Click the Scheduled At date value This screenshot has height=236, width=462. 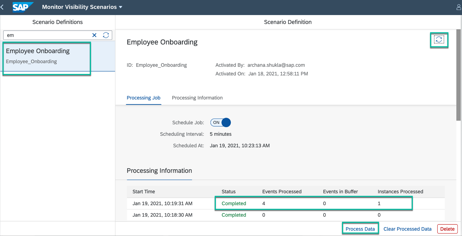click(x=240, y=146)
